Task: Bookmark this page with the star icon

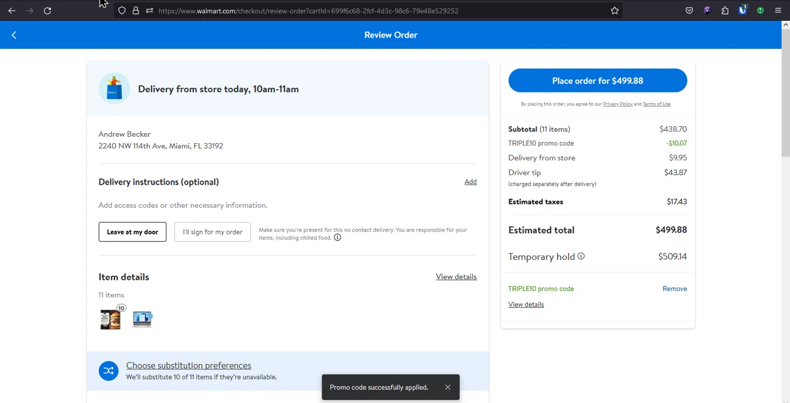Action: point(615,11)
